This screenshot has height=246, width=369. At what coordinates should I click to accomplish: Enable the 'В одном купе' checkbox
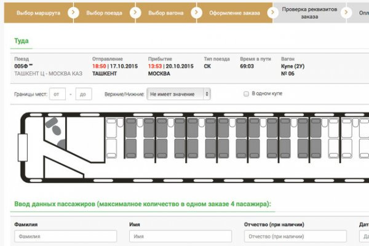(246, 94)
